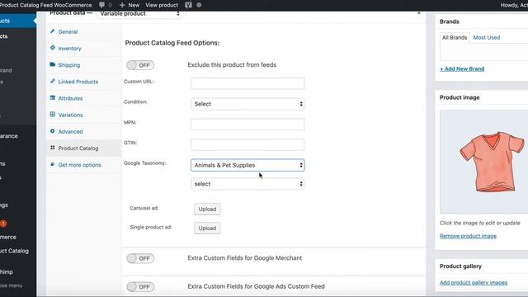The height and width of the screenshot is (297, 528).
Task: Click Upload button for Single product ad
Action: tap(207, 228)
